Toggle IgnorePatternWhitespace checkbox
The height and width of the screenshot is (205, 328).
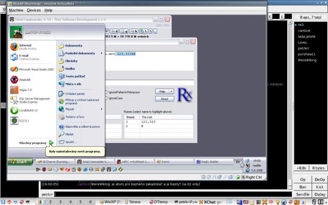[x=106, y=92]
